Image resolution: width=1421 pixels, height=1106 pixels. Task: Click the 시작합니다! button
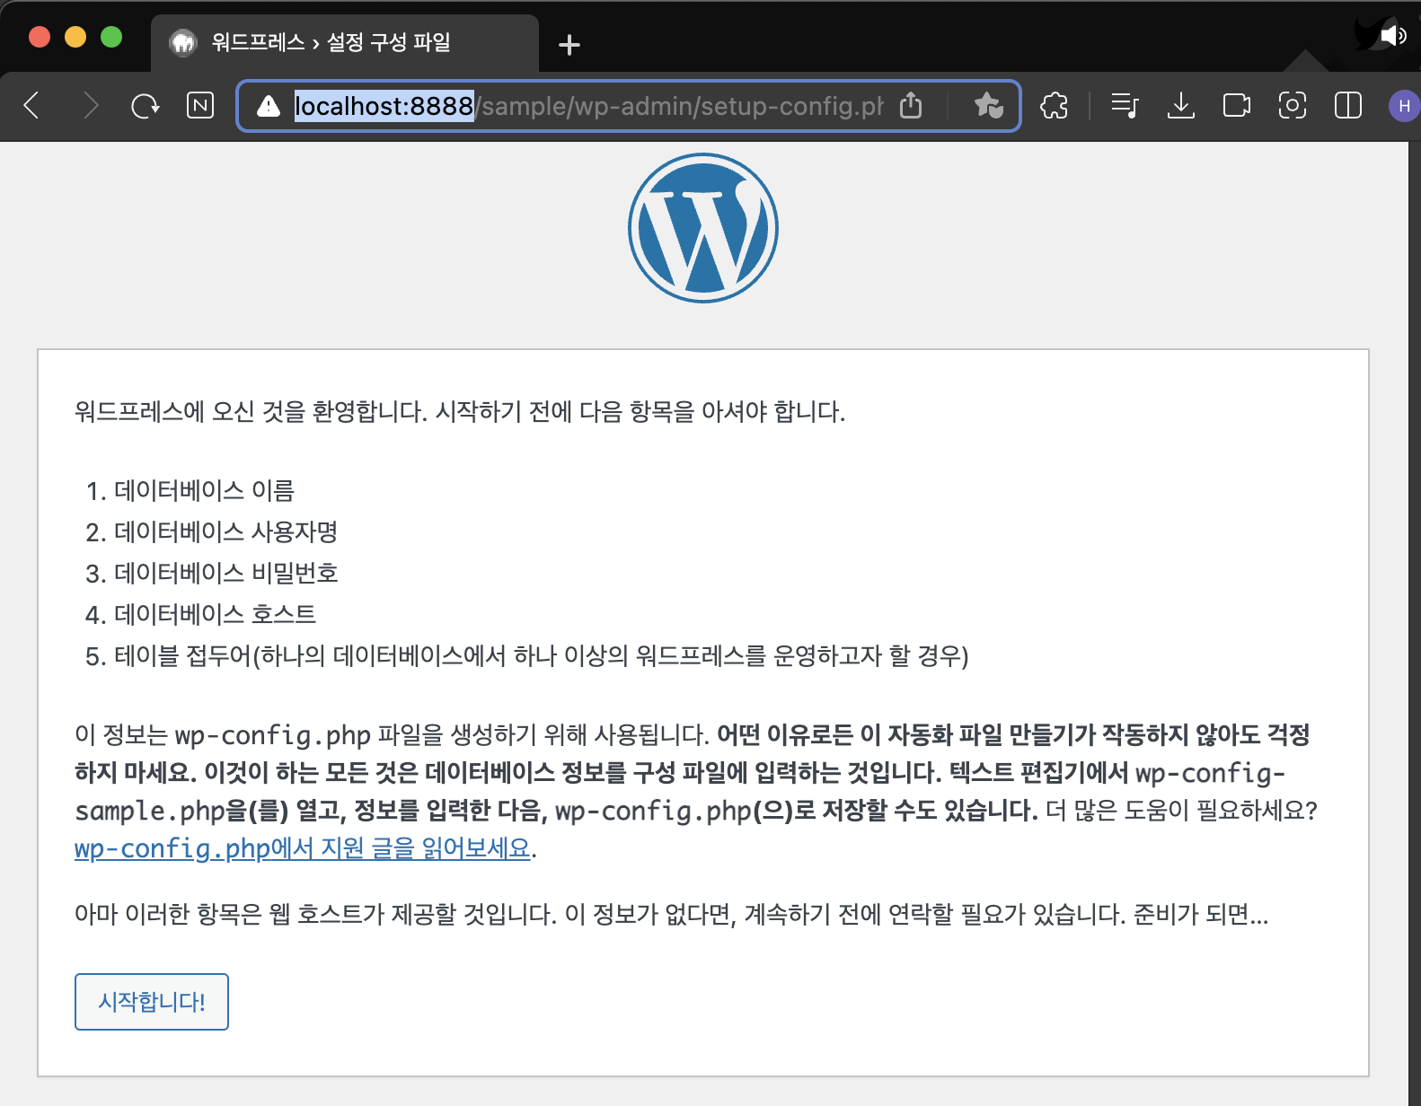coord(152,1002)
